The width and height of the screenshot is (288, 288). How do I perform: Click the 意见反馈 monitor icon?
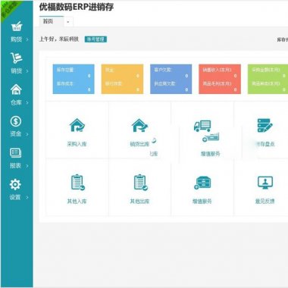[265, 183]
